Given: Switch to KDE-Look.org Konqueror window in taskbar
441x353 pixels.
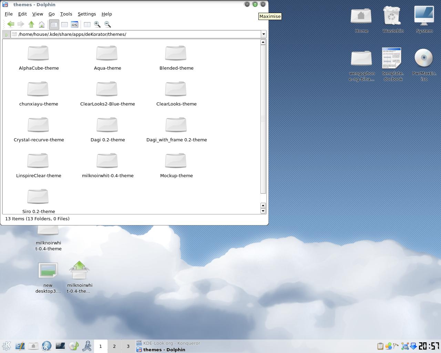Looking at the screenshot, I should [x=168, y=343].
